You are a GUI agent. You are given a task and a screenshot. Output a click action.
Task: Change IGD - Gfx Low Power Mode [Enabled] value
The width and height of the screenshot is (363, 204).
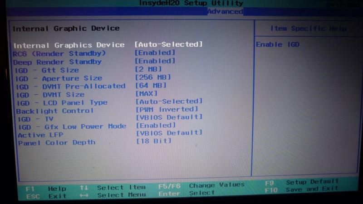tap(156, 126)
